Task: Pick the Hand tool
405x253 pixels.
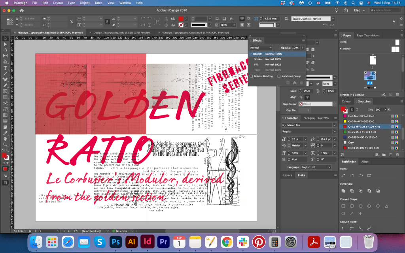Action: pyautogui.click(x=6, y=139)
